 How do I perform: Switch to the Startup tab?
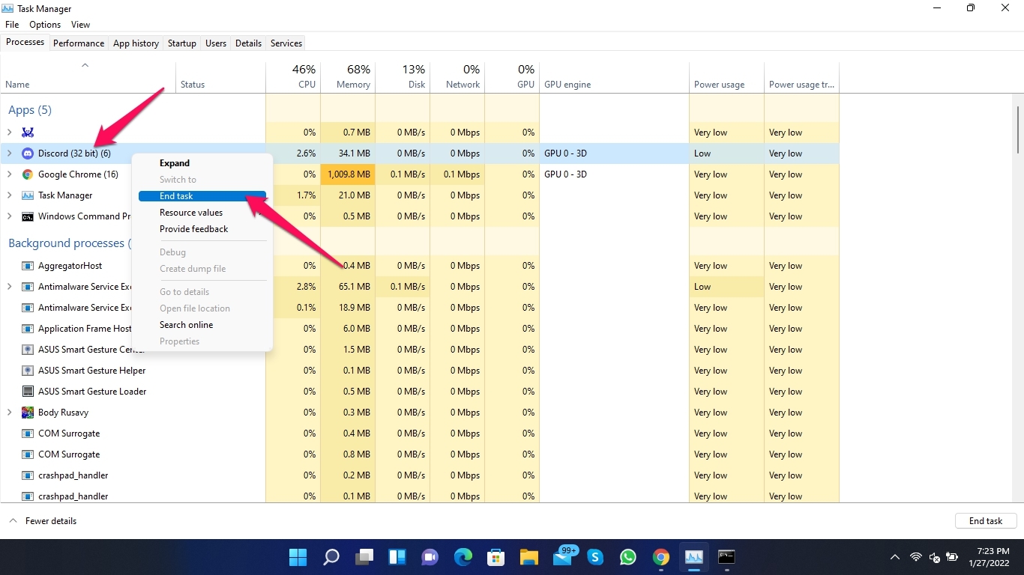[182, 43]
